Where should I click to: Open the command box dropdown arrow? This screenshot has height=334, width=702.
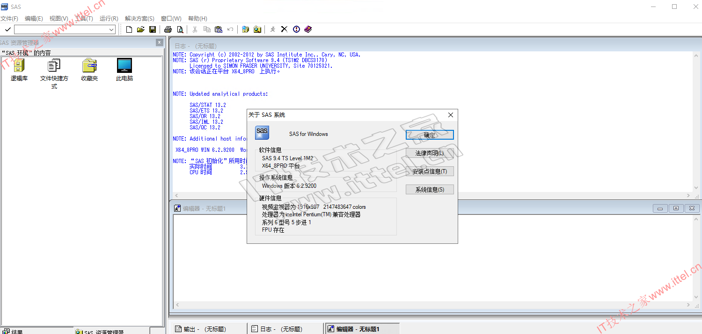pyautogui.click(x=111, y=30)
